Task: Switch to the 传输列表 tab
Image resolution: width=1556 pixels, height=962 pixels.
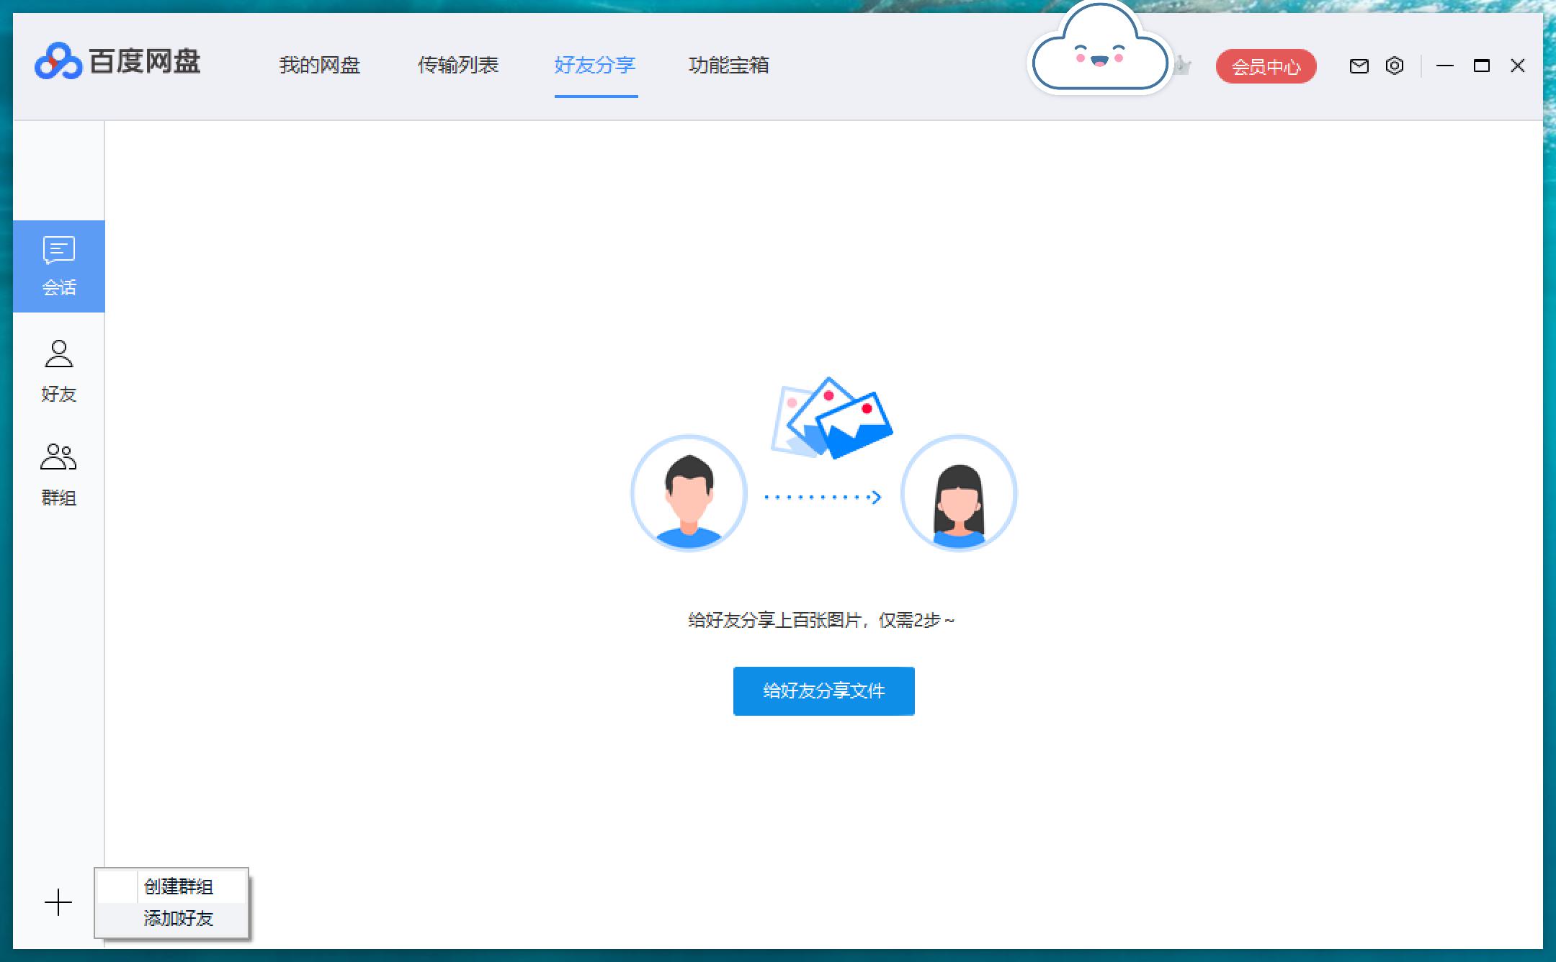Action: 460,66
